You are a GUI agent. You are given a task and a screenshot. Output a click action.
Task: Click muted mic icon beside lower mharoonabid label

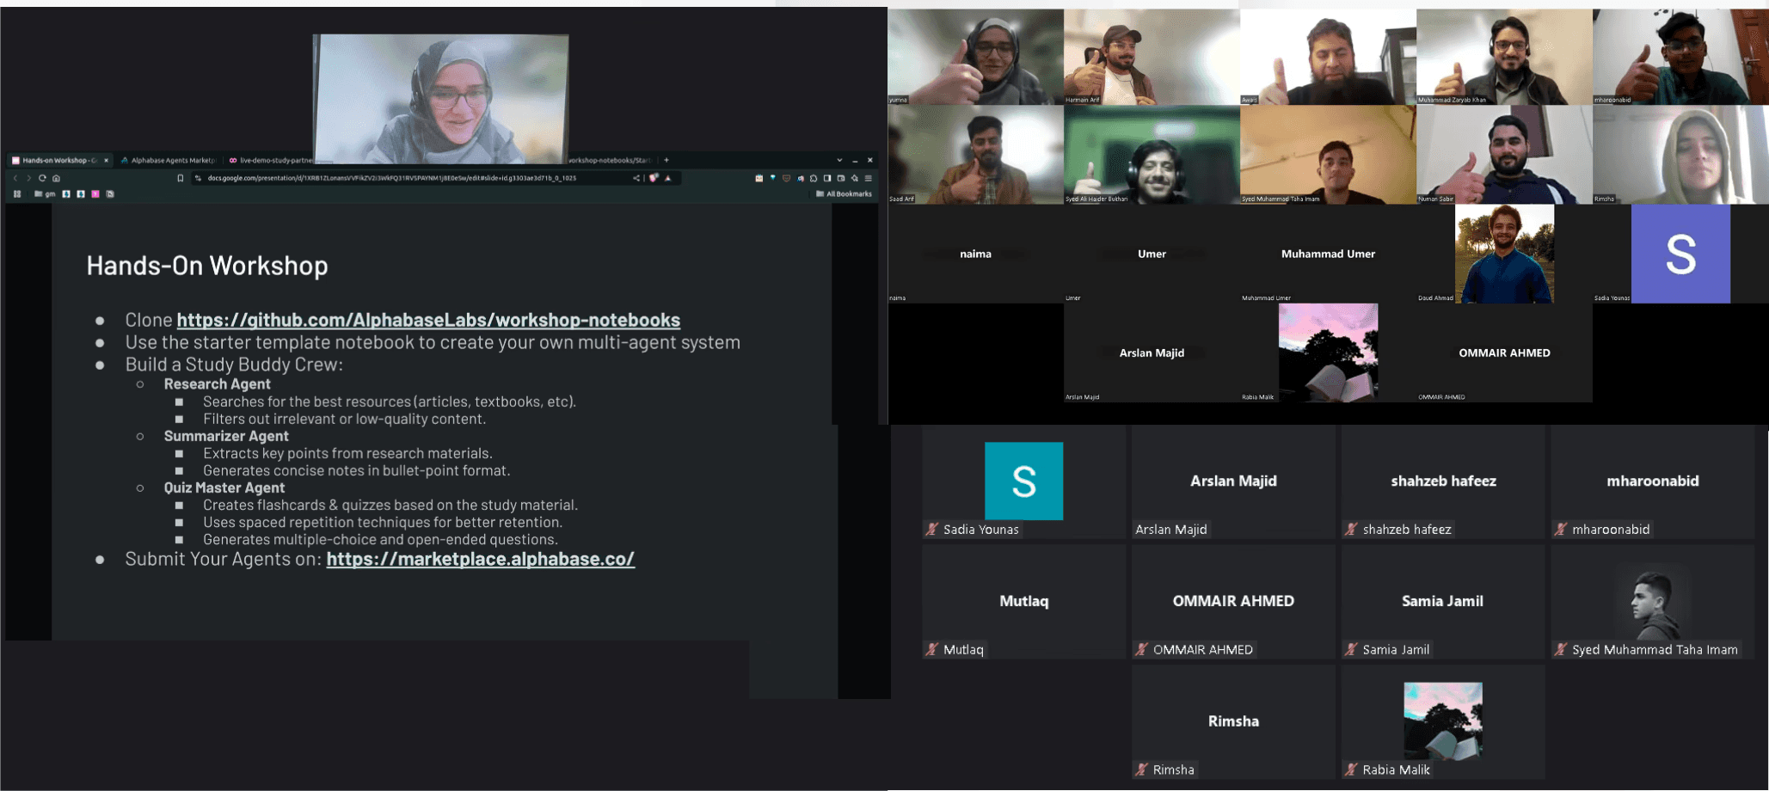click(x=1562, y=530)
